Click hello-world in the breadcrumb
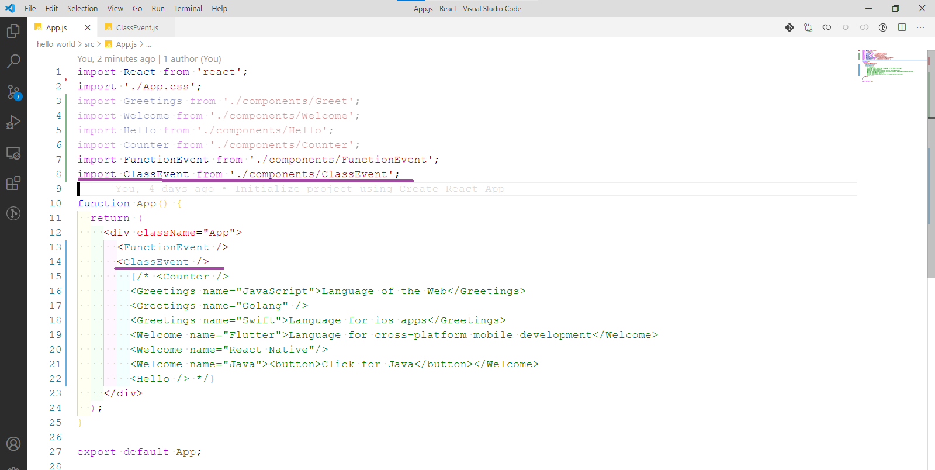The image size is (935, 470). point(56,44)
